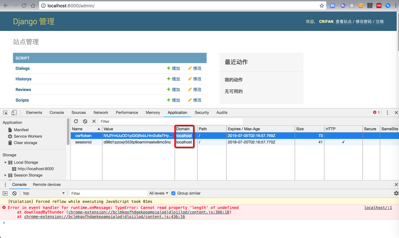
Task: Open the content.js:366:18 source link
Action: [149, 212]
